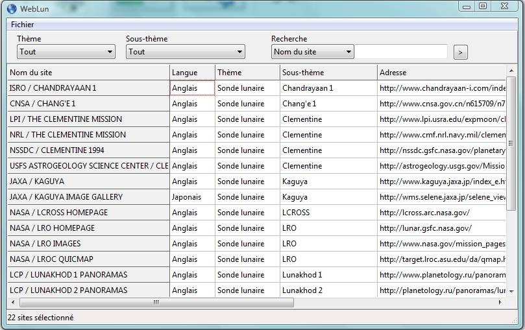Screen dimensions: 525x330
Task: Click the cnsa.gov.cn address cell
Action: pyautogui.click(x=442, y=104)
